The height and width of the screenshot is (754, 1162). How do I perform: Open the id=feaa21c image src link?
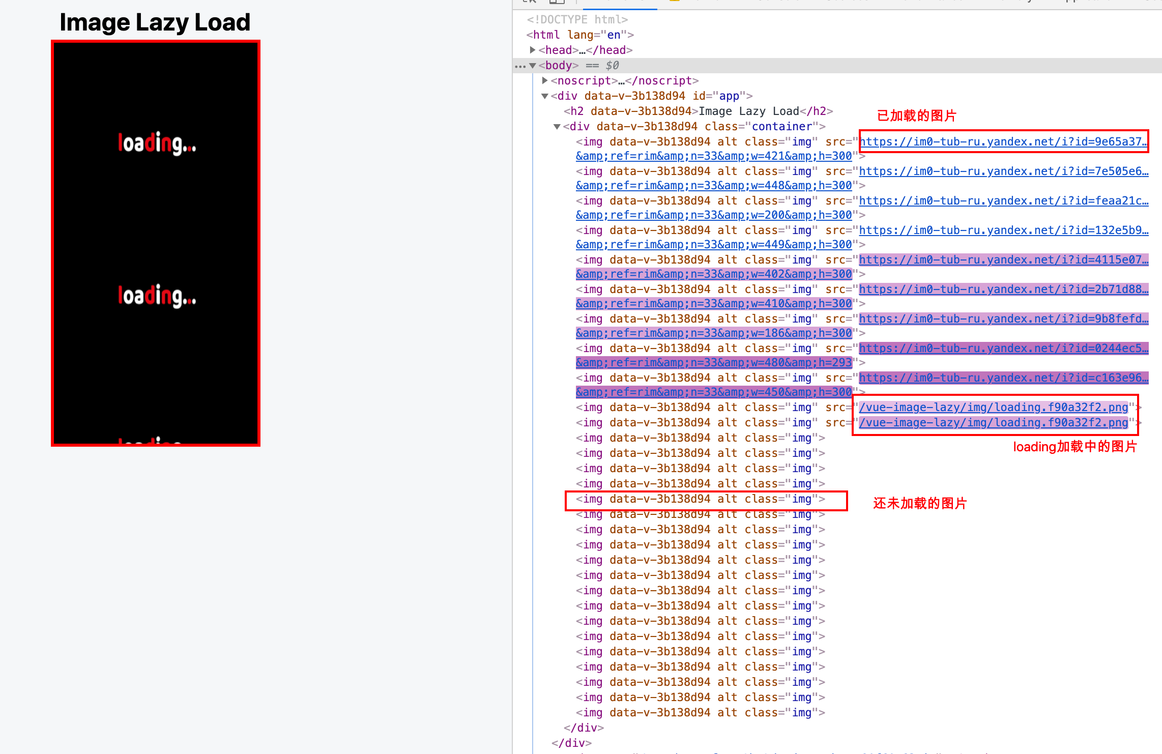point(1002,200)
